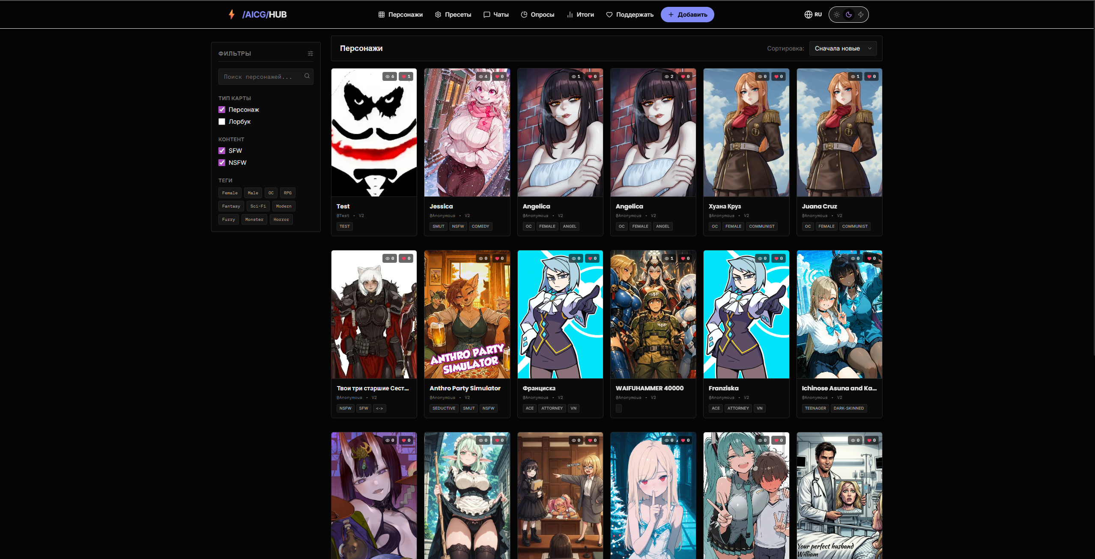Screen dimensions: 1095x559
Task: Click heart likes badge on Test card
Action: pos(406,77)
